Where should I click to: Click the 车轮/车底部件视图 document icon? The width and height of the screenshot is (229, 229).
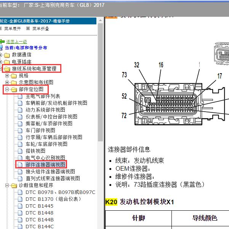pos(20,144)
